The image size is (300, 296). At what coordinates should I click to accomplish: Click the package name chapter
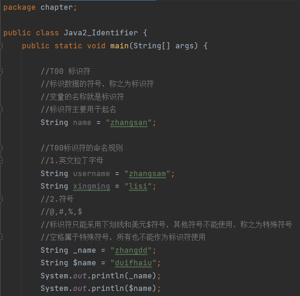(59, 7)
